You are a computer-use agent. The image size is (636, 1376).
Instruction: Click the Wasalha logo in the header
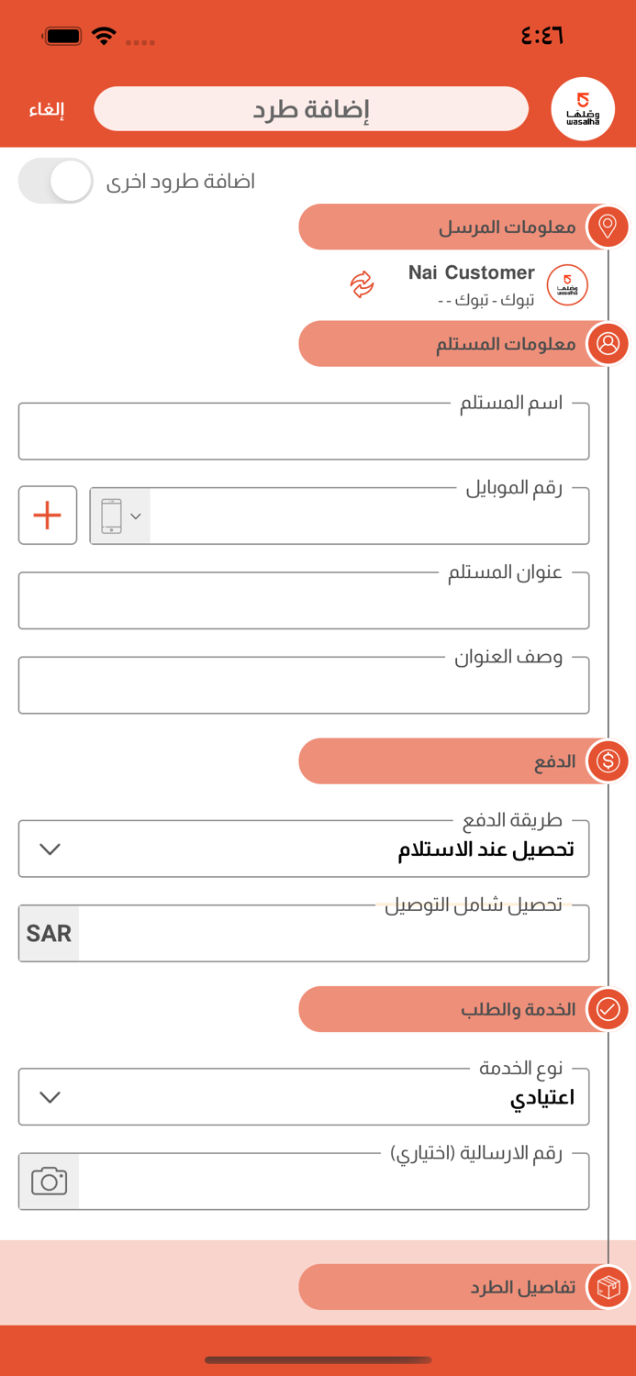(582, 108)
